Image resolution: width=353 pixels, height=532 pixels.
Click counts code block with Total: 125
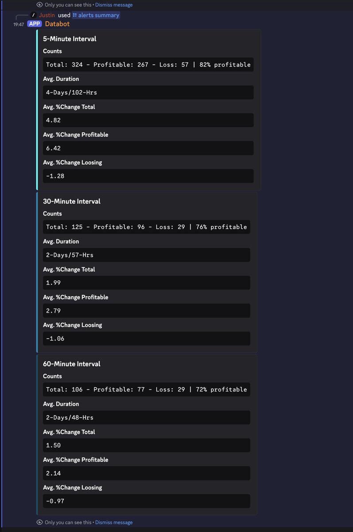point(147,227)
